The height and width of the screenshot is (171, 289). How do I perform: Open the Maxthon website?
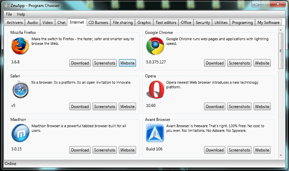pos(127,150)
